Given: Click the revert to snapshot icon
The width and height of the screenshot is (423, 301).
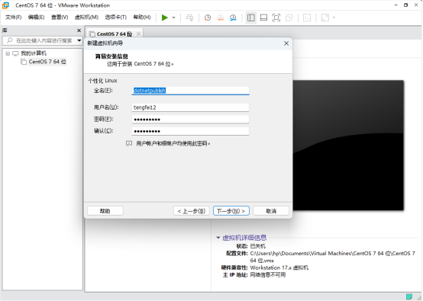Looking at the screenshot, I should pos(221,18).
